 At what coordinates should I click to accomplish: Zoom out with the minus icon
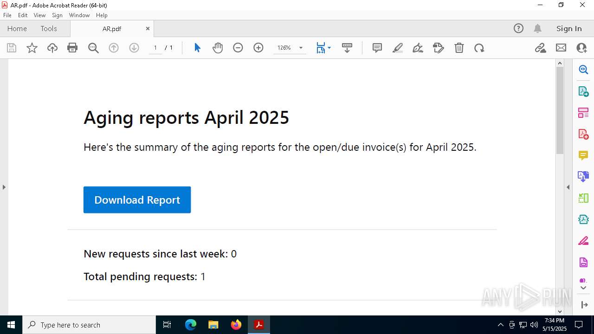click(238, 48)
